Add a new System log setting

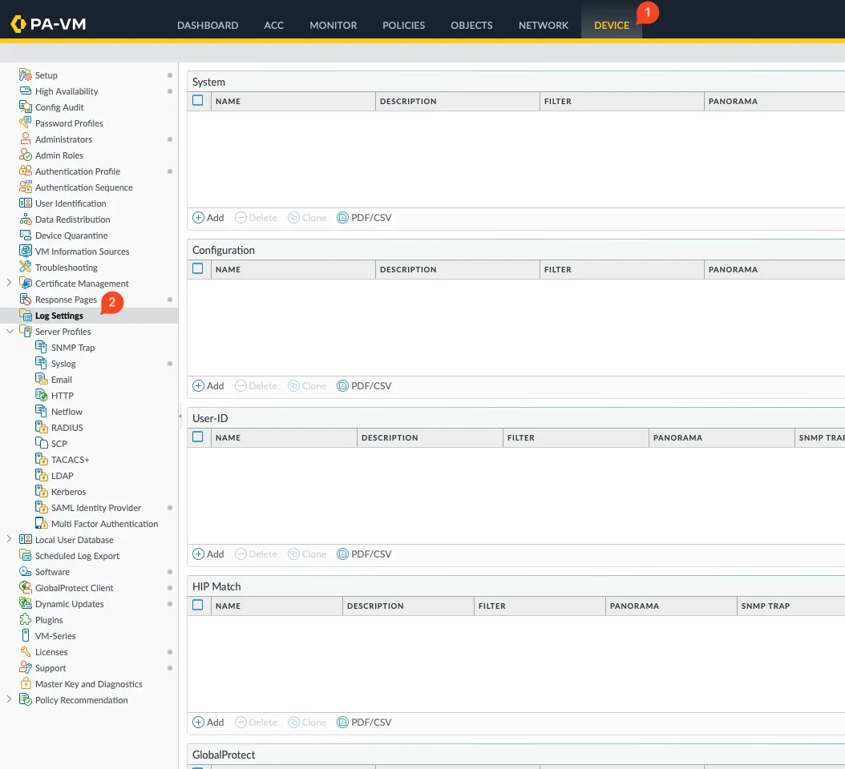(208, 218)
